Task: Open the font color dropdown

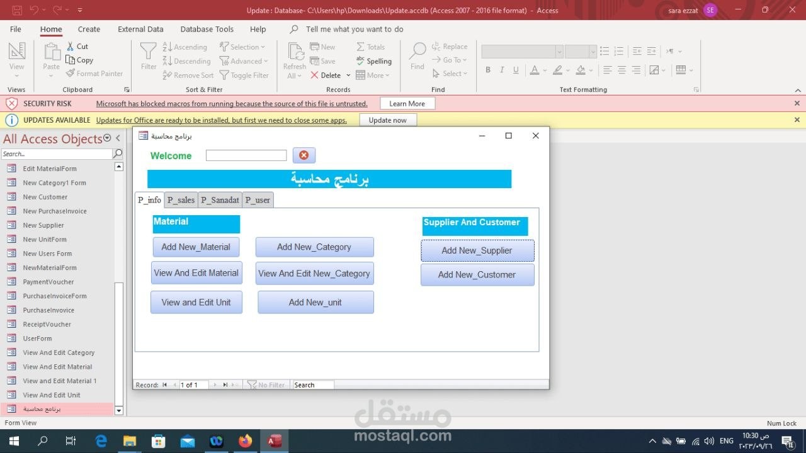Action: coord(544,70)
